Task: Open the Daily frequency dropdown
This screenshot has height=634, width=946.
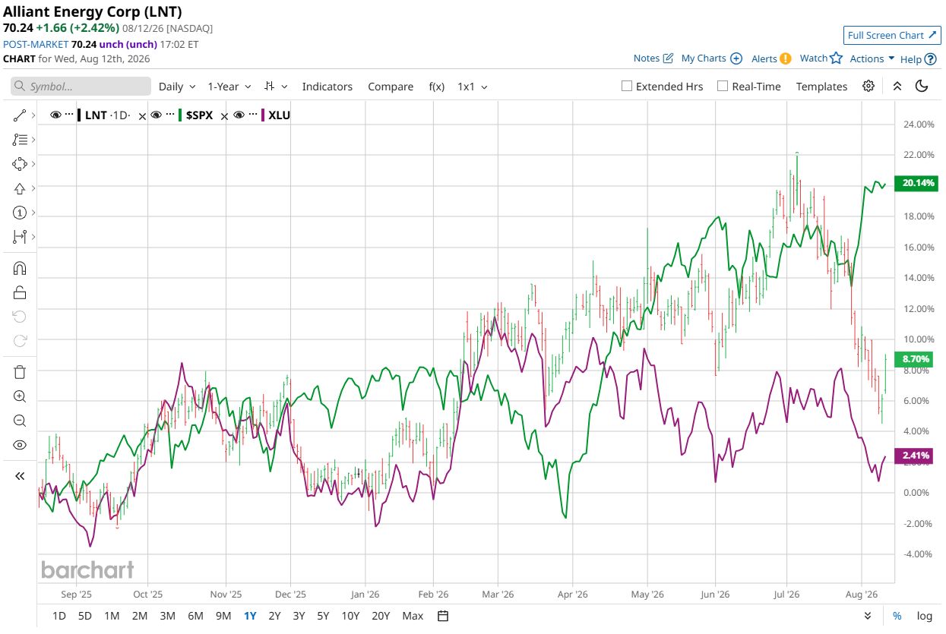Action: 176,87
